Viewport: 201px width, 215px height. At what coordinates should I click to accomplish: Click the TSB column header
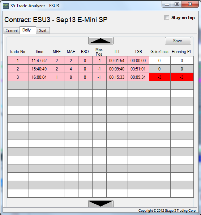[x=138, y=52]
